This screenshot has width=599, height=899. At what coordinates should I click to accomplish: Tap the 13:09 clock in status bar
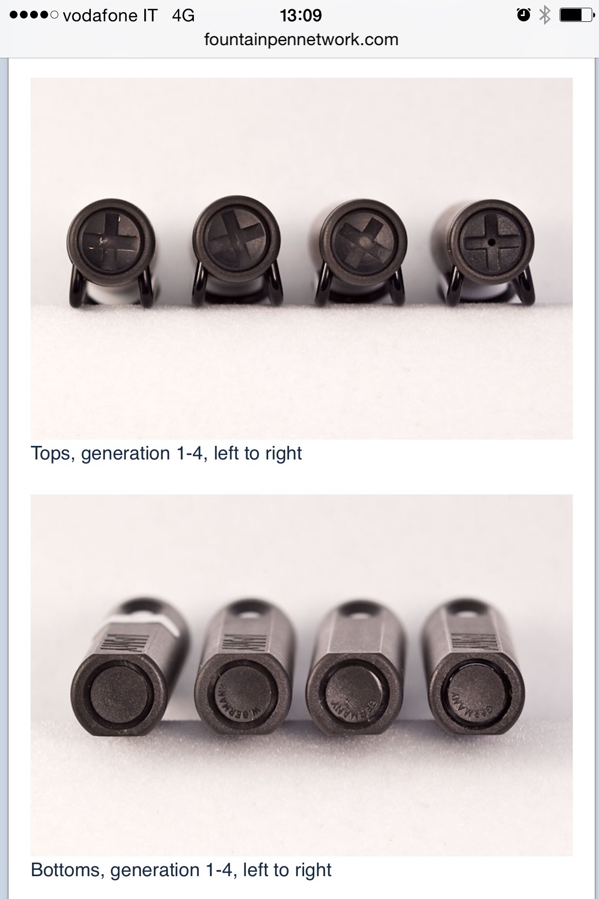coord(301,16)
